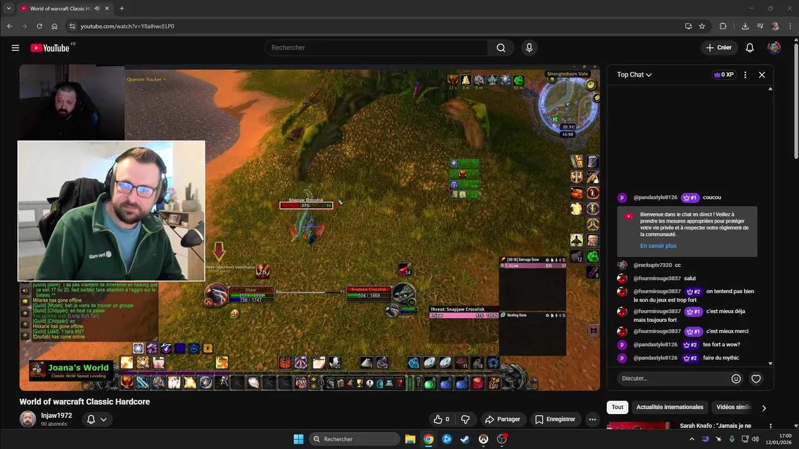Image resolution: width=799 pixels, height=449 pixels.
Task: Click the taskbar Rechercher search box
Action: 355,439
